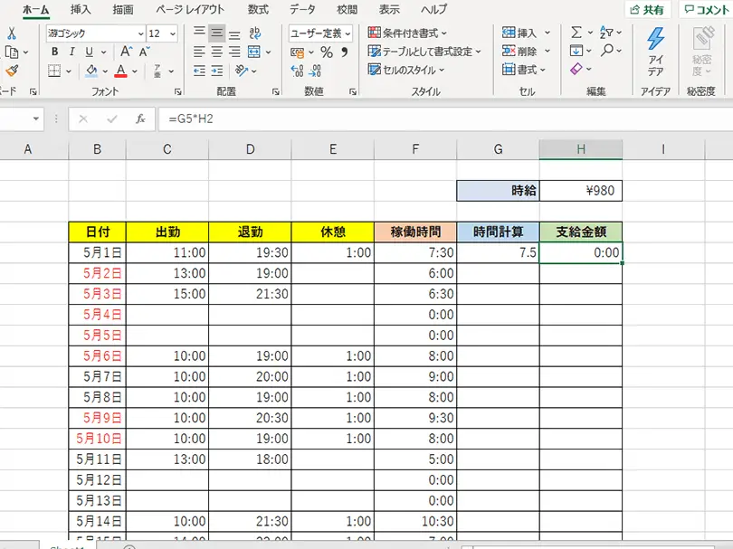This screenshot has width=733, height=549.
Task: Click the 共有 share button
Action: [646, 10]
